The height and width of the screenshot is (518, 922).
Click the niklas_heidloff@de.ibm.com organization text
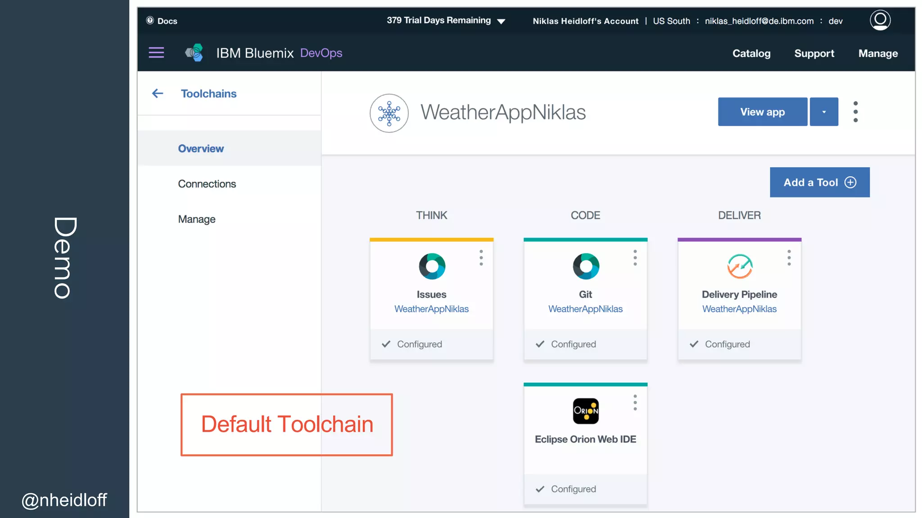click(x=759, y=21)
